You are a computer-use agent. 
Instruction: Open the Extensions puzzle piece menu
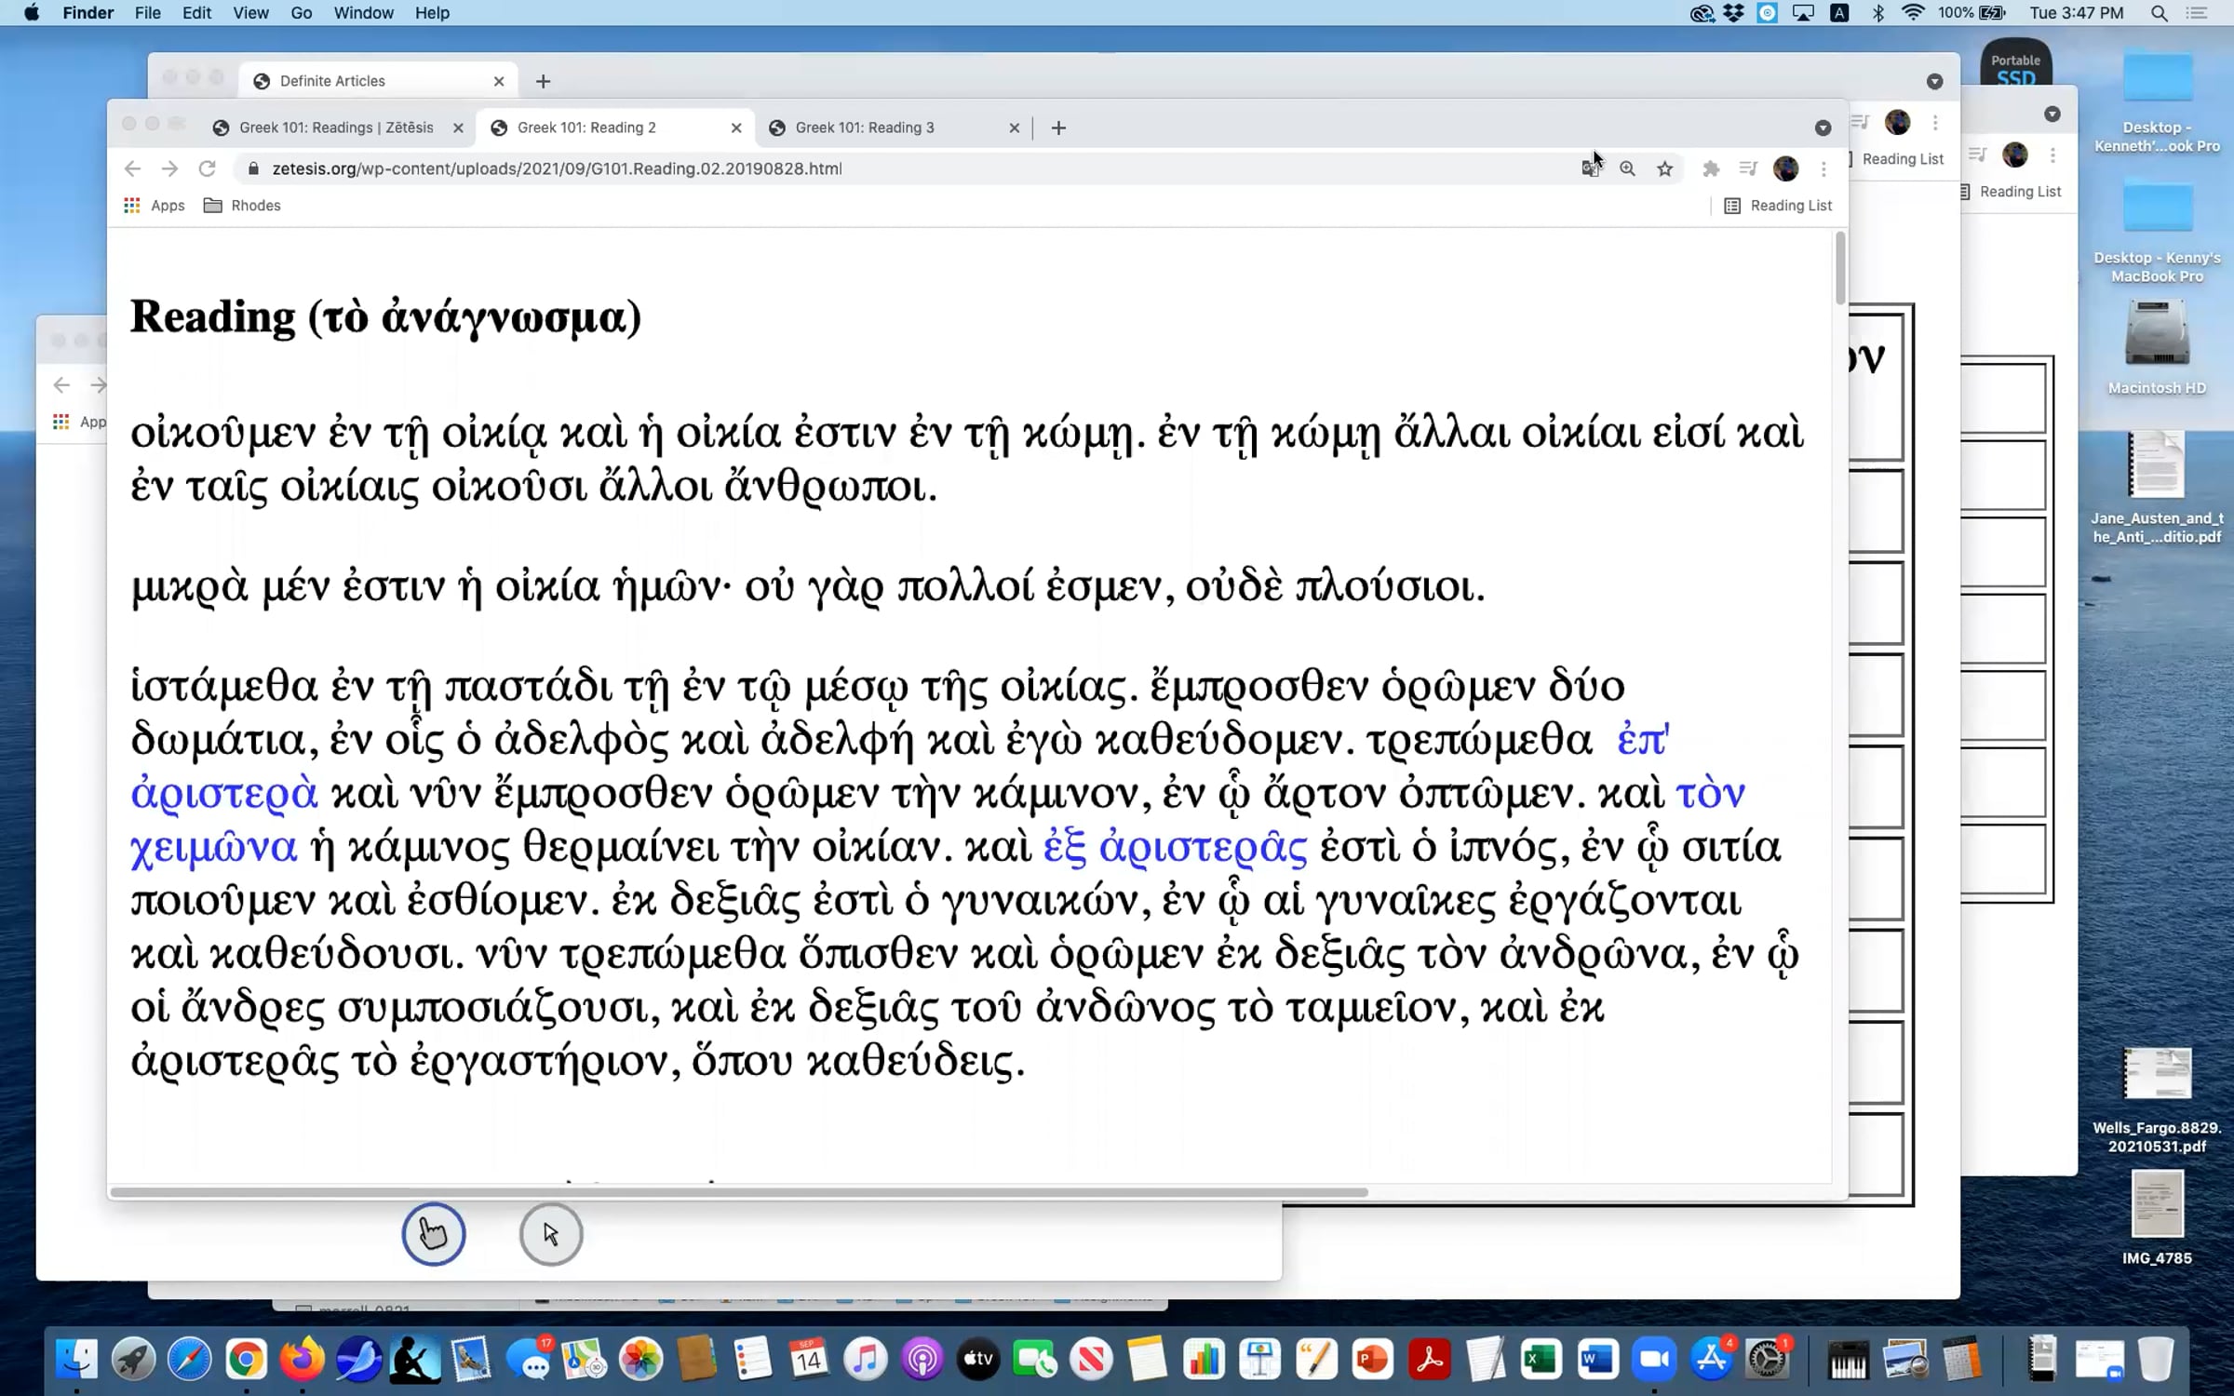[x=1711, y=168]
